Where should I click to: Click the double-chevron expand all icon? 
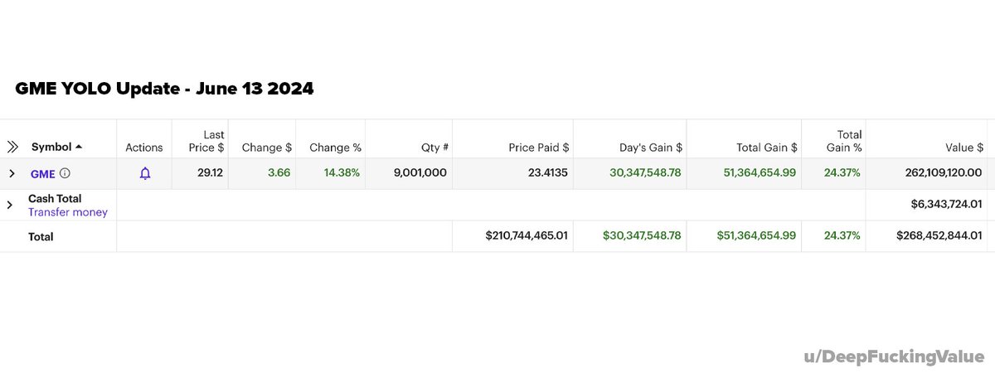[12, 148]
